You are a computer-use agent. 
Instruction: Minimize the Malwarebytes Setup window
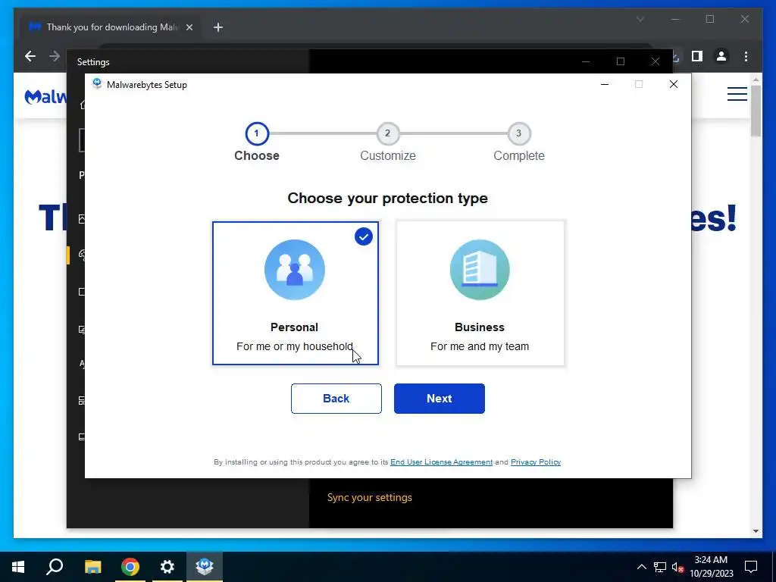point(604,84)
